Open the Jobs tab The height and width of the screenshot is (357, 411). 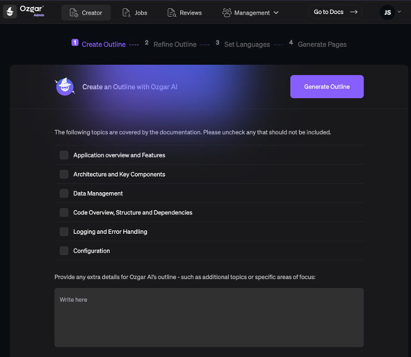click(135, 12)
